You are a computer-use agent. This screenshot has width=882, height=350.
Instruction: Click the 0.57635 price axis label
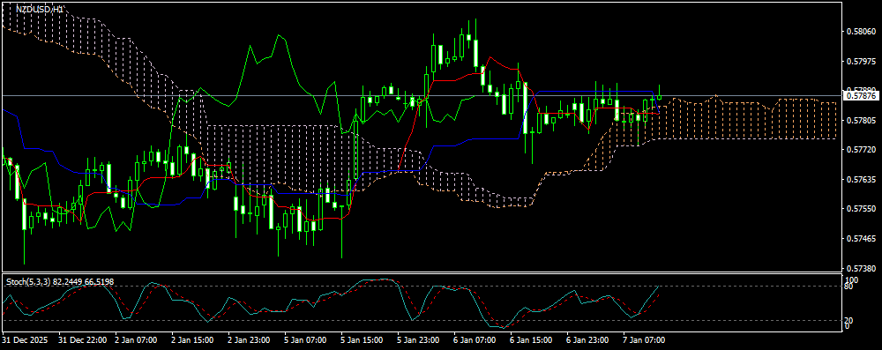click(861, 180)
